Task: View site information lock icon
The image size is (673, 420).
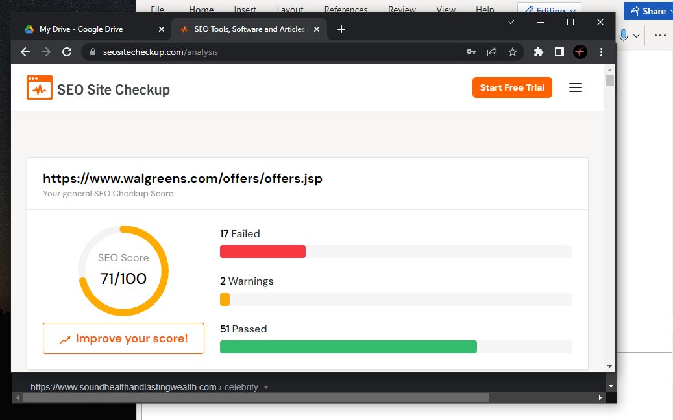Action: point(93,52)
